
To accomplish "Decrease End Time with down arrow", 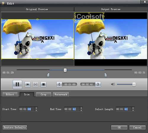I will (81, 110).
